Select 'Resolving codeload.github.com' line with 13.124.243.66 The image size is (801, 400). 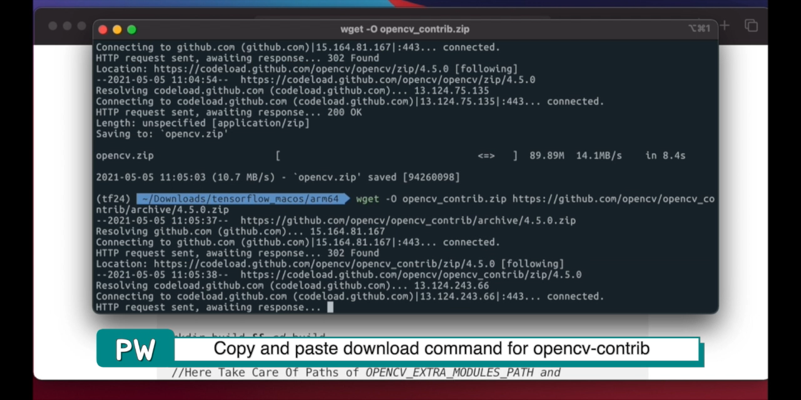(x=292, y=286)
